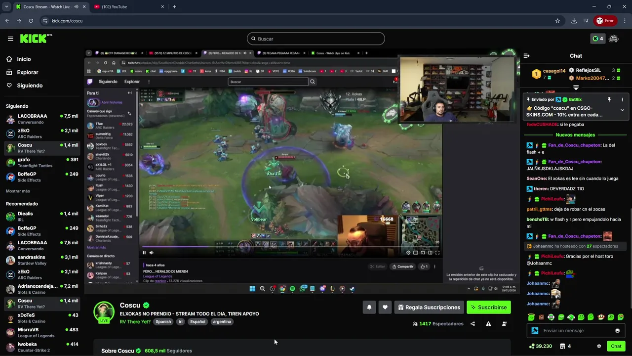Viewport: 632px width, 356px height.
Task: Expand Mostrar más under Siguiendo list
Action: [18, 191]
